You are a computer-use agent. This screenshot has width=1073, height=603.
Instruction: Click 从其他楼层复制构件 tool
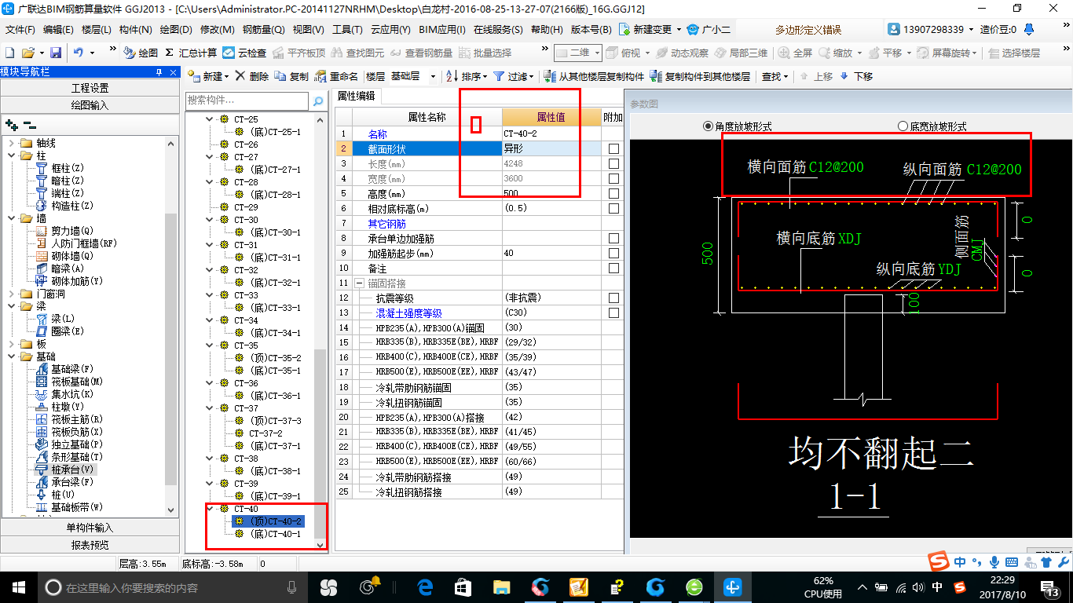(x=593, y=76)
